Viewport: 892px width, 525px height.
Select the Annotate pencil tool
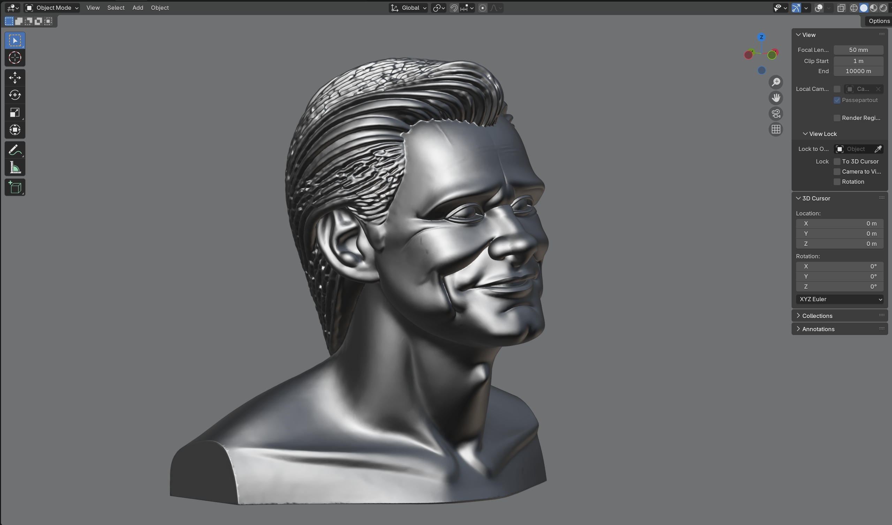(x=15, y=150)
